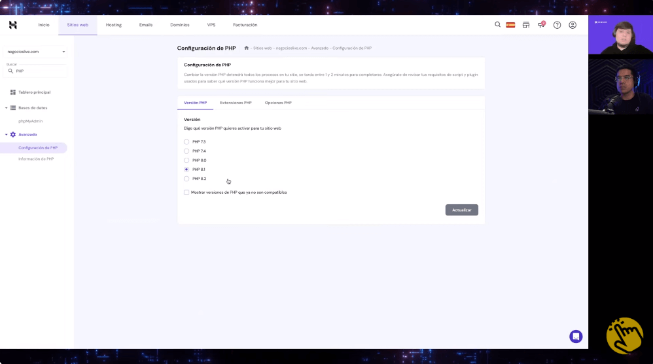
Task: Click the Bases de datos list icon
Action: [13, 108]
